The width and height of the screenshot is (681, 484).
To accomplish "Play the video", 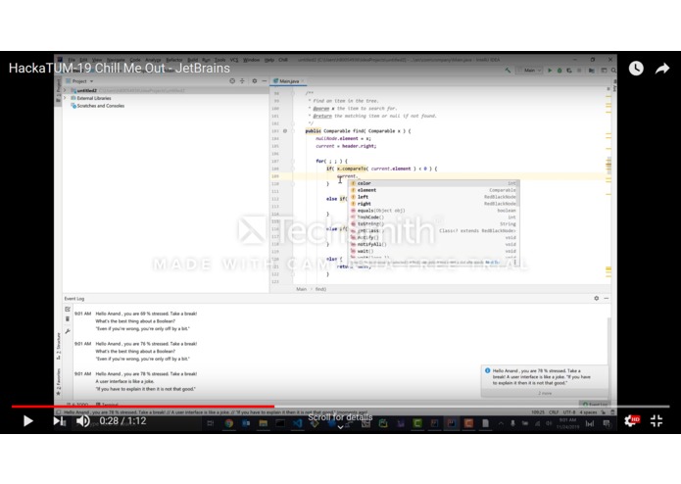I will (x=27, y=420).
